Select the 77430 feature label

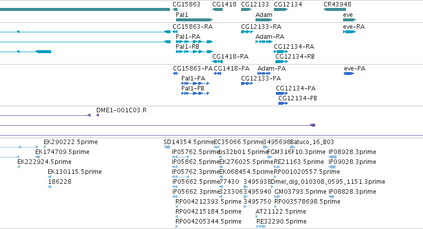229,182
